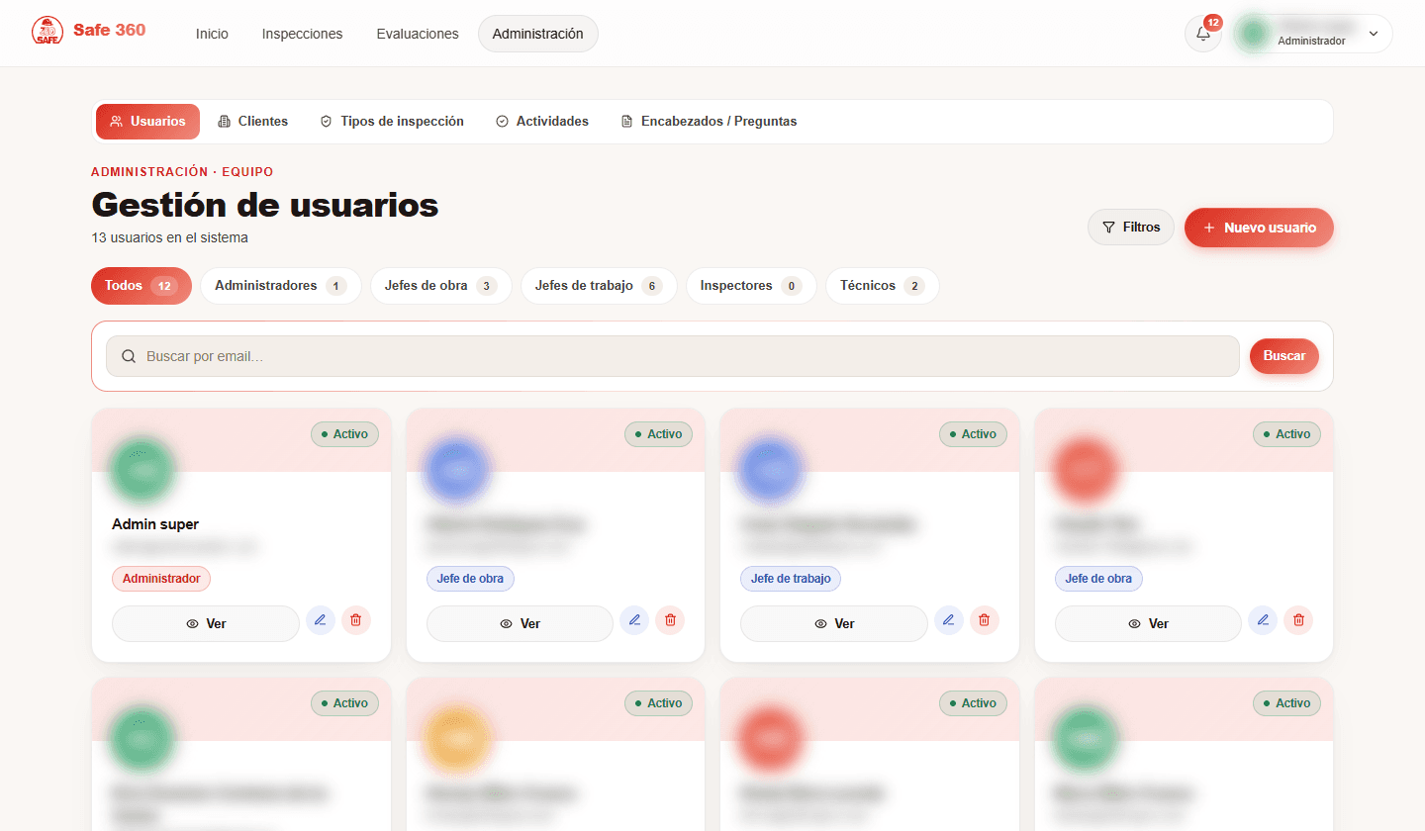The width and height of the screenshot is (1425, 831).
Task: Click Ver on second user card
Action: pyautogui.click(x=520, y=624)
